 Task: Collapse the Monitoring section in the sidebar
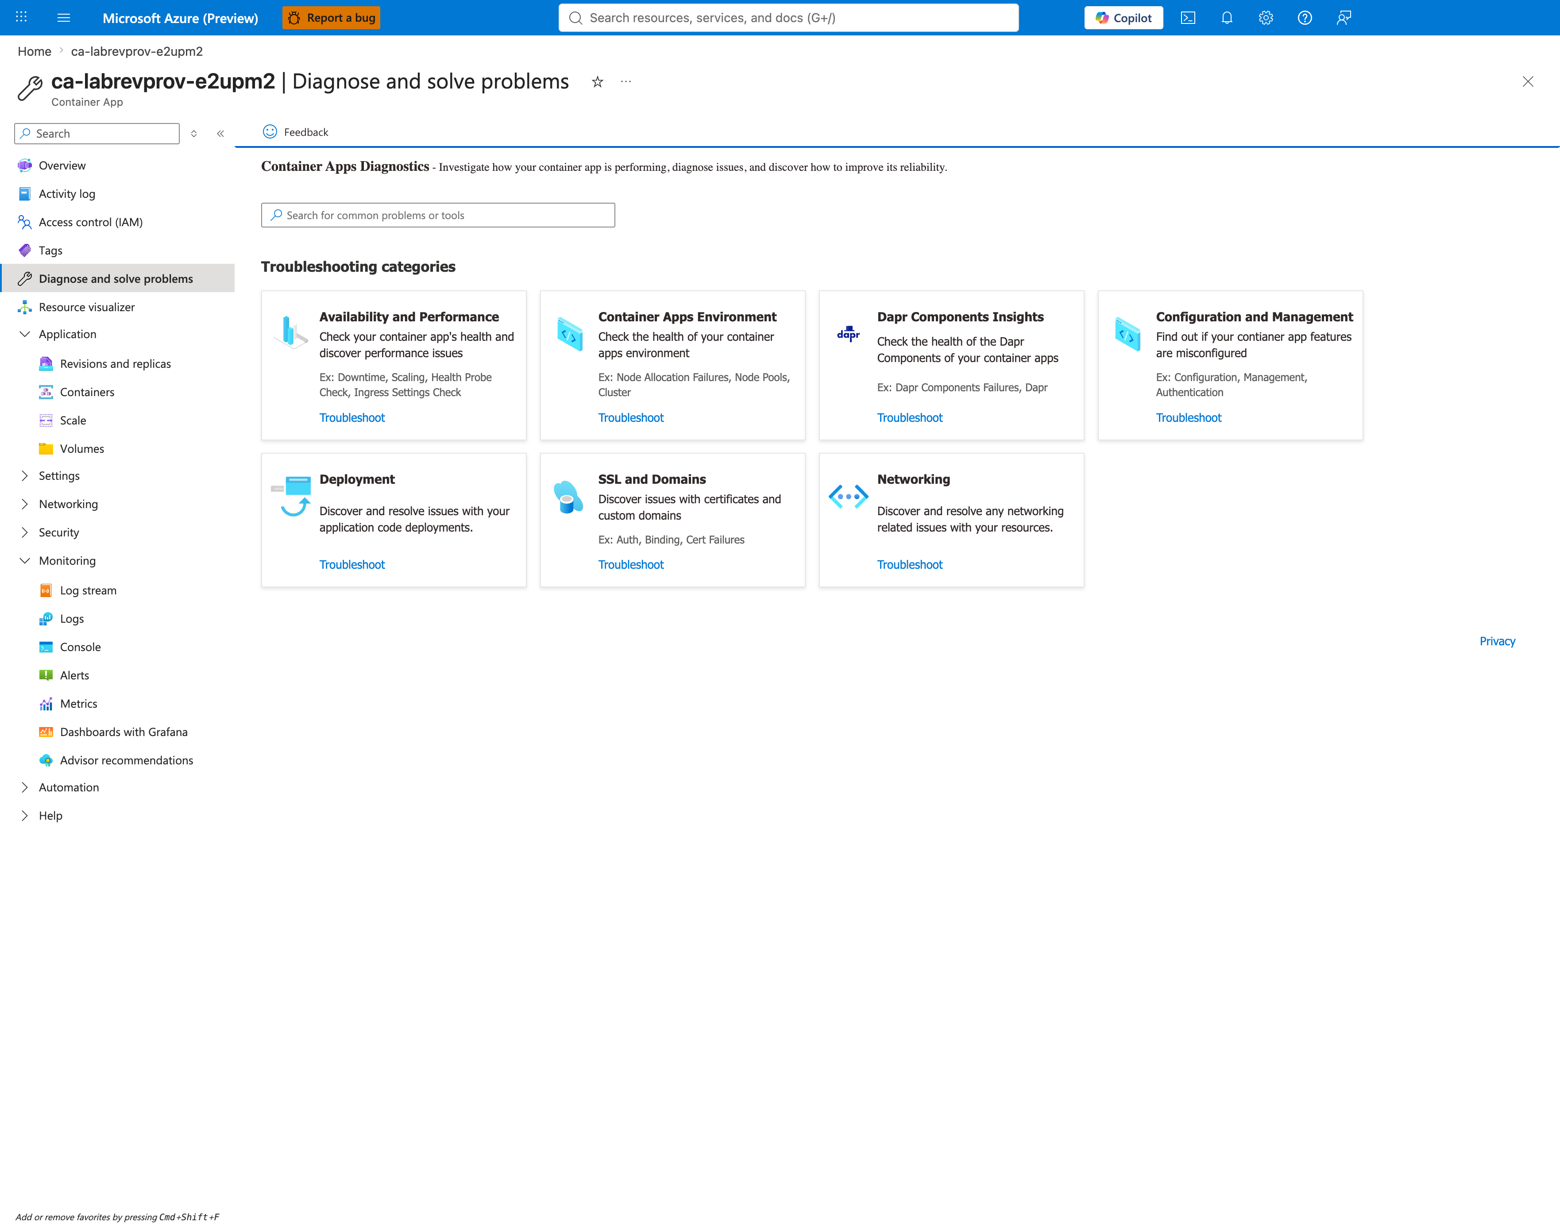tap(24, 561)
